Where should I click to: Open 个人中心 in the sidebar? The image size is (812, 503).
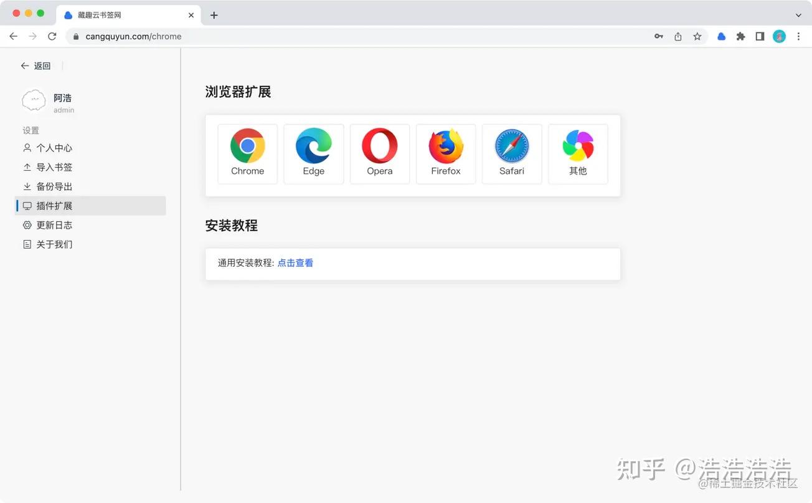coord(90,148)
